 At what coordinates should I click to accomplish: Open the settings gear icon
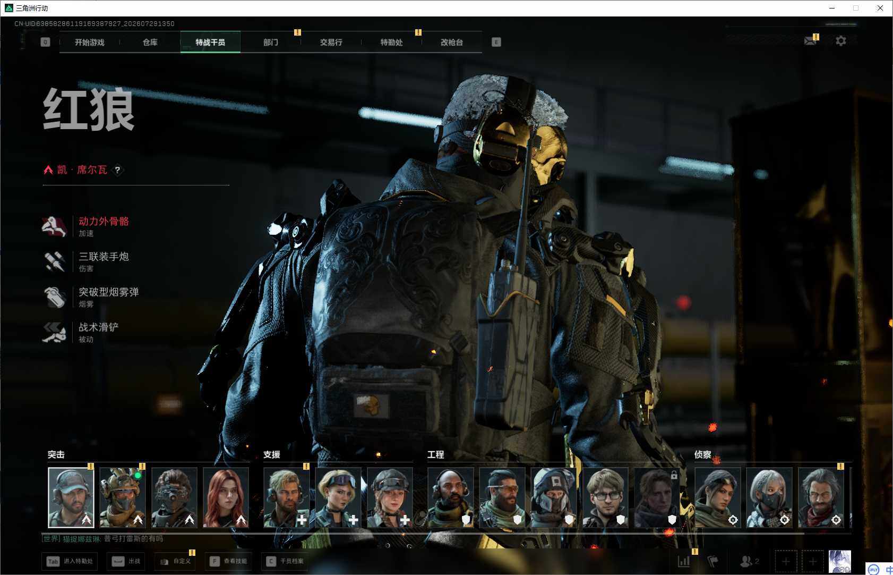click(841, 41)
